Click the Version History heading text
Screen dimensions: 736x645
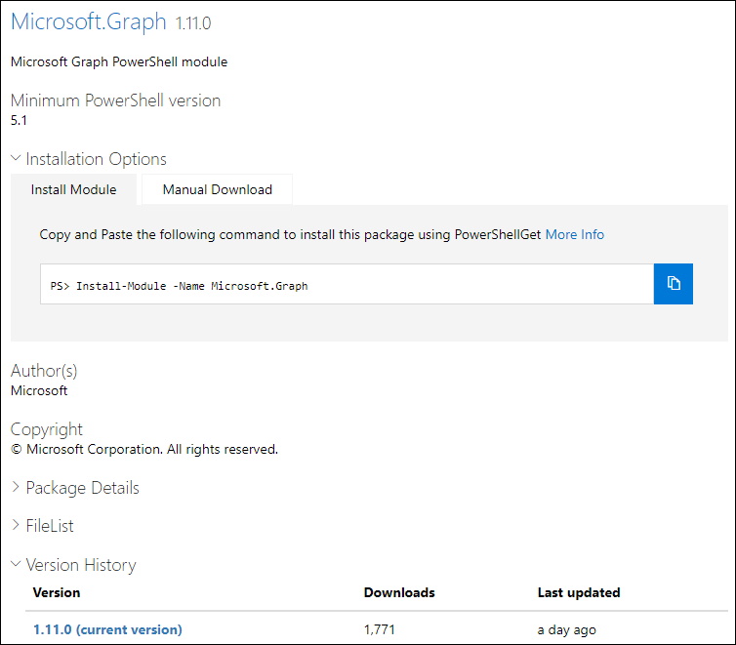point(81,565)
